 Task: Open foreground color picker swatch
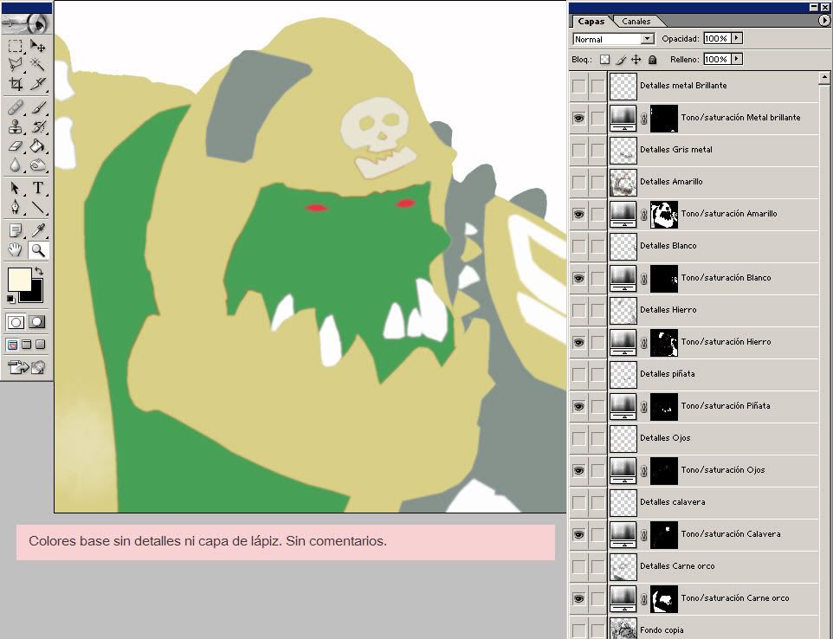point(19,280)
